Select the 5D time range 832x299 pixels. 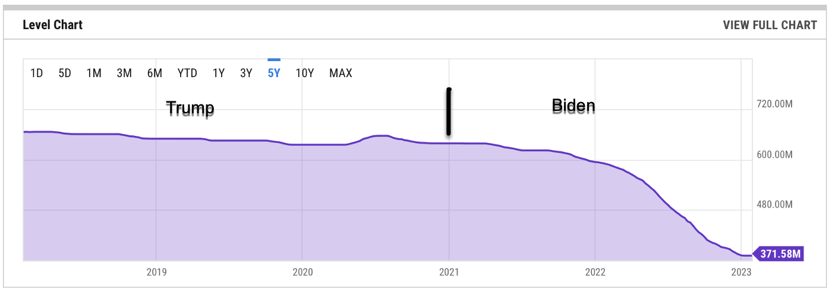point(65,73)
